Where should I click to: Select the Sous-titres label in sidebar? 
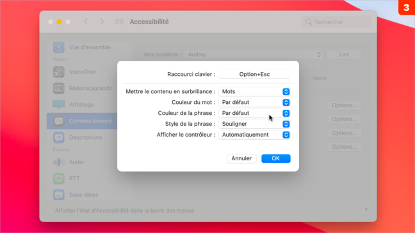coord(83,195)
